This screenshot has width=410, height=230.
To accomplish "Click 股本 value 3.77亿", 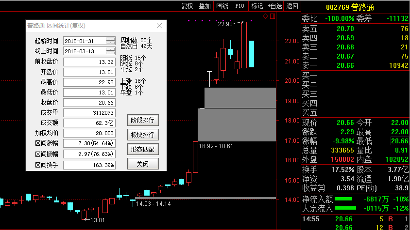I will point(398,170).
